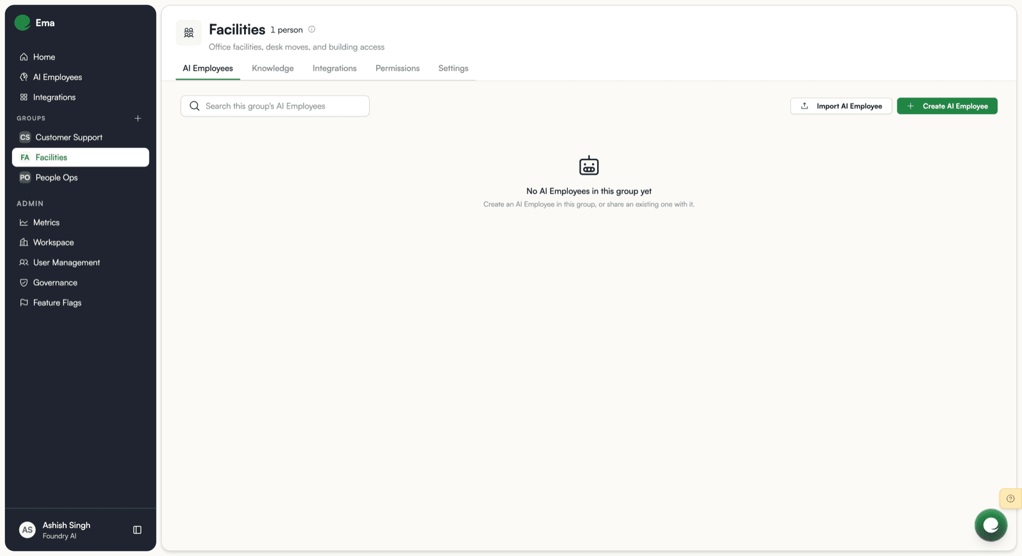Open Ashish Singh account menu

[66, 530]
